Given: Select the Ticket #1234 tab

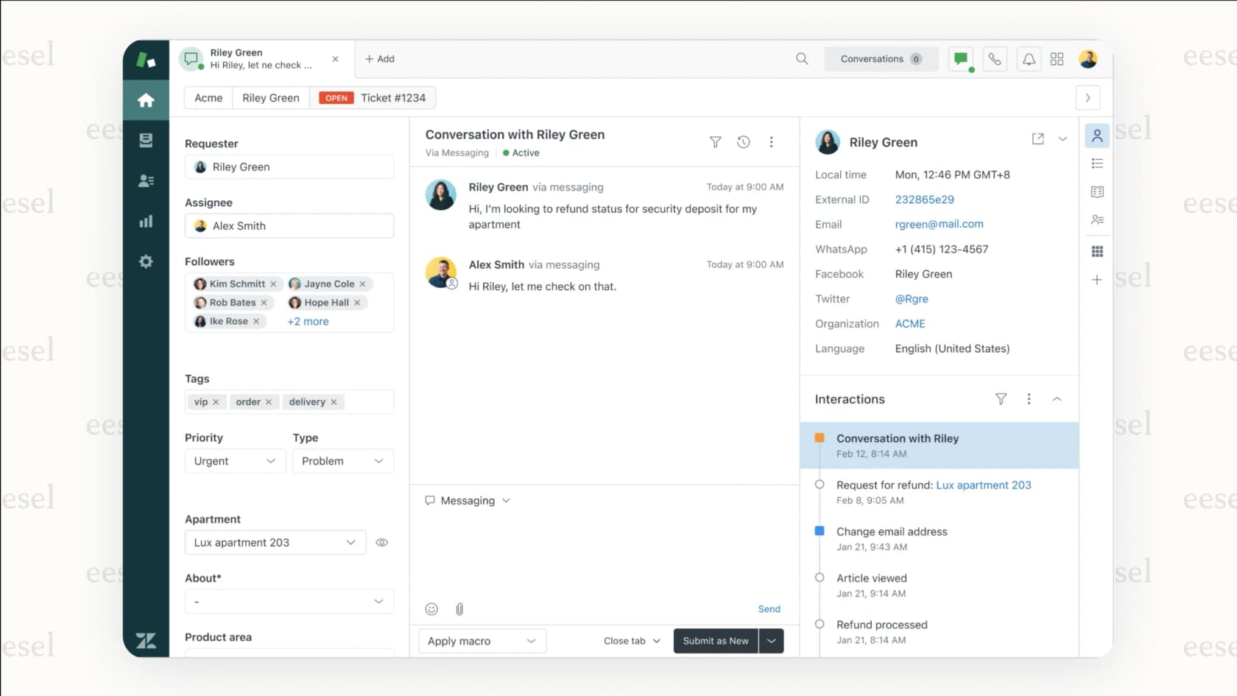Looking at the screenshot, I should click(x=373, y=98).
